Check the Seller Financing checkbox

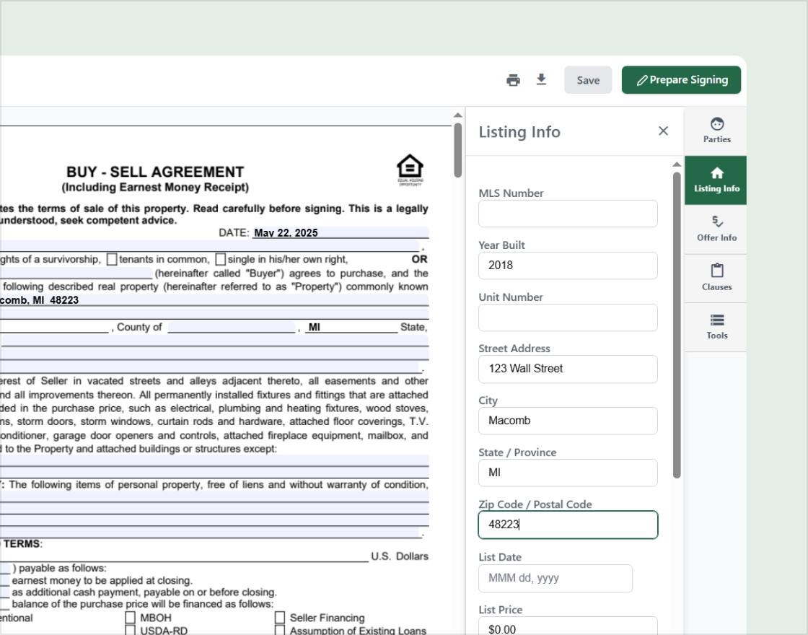point(280,618)
